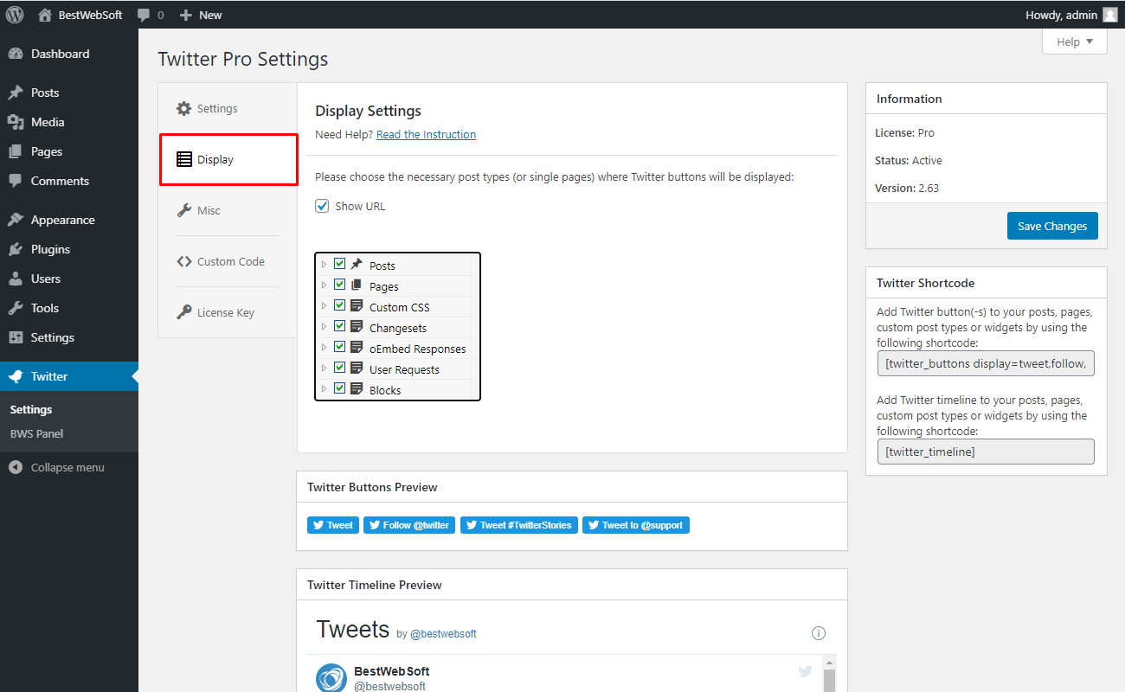Switch to the Settings tab

pos(228,109)
